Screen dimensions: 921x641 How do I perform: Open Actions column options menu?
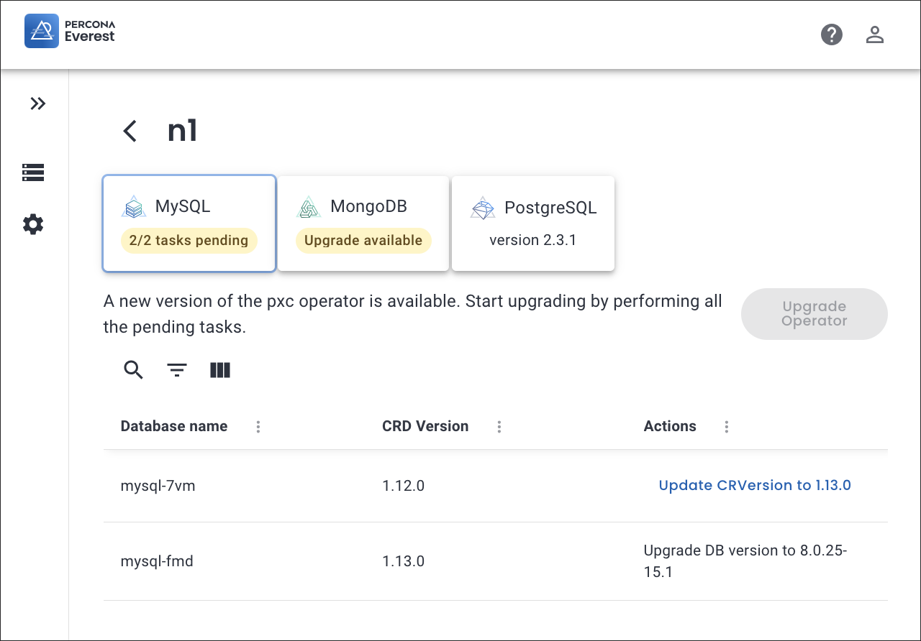(726, 427)
